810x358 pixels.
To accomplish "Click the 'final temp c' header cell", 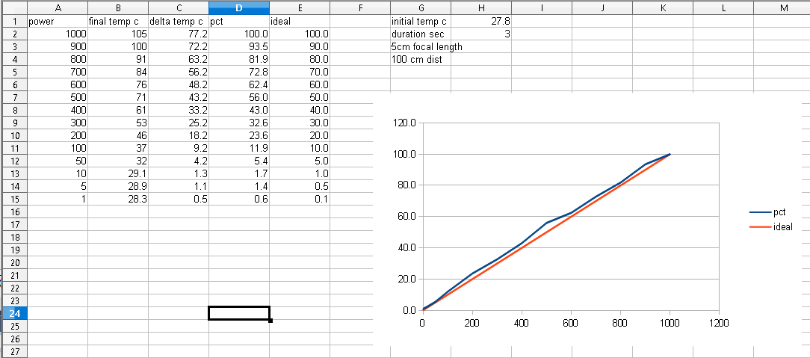I will (118, 22).
